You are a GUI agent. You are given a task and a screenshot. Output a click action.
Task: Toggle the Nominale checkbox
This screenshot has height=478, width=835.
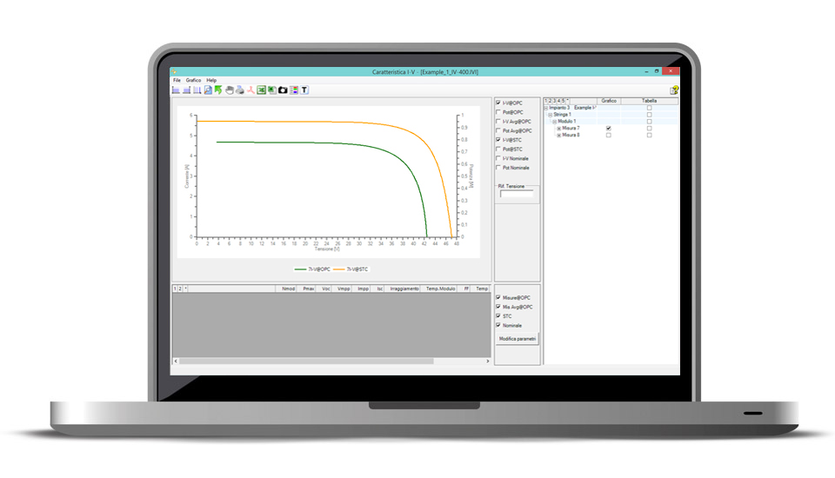point(498,325)
